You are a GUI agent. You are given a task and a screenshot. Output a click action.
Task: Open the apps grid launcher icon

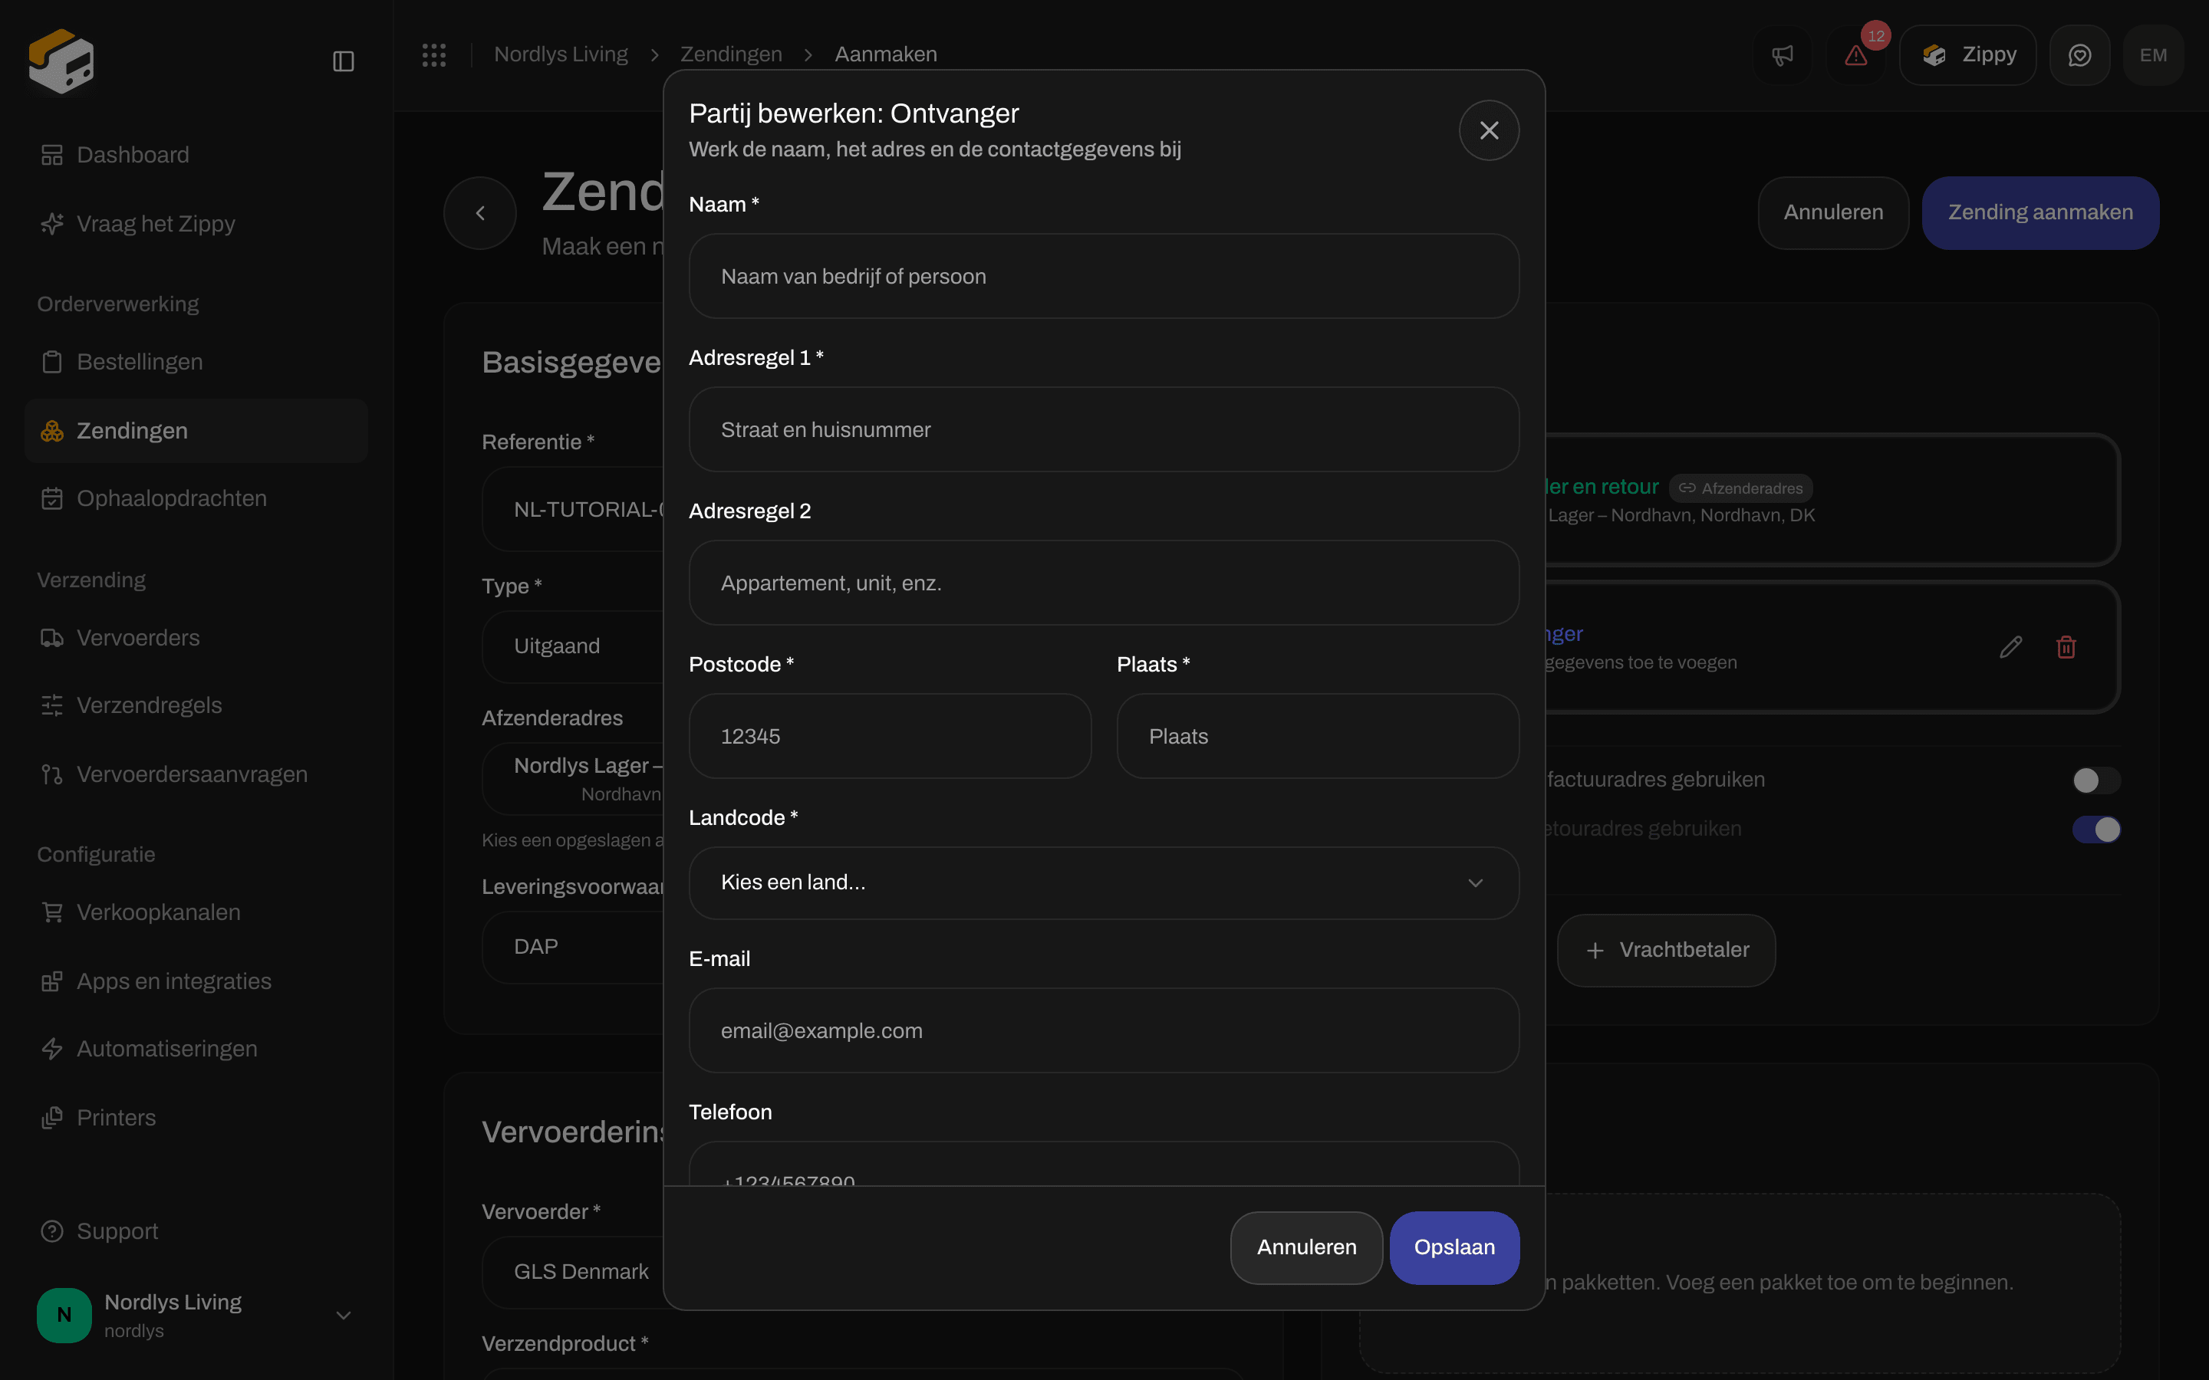[x=434, y=54]
